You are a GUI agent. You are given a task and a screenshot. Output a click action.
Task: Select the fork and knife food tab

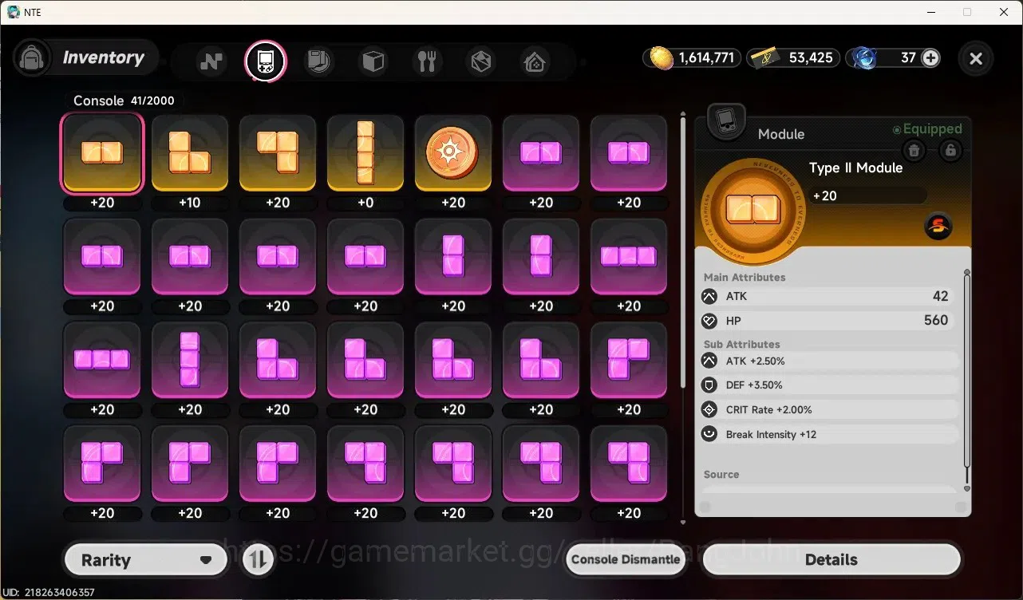pos(427,61)
